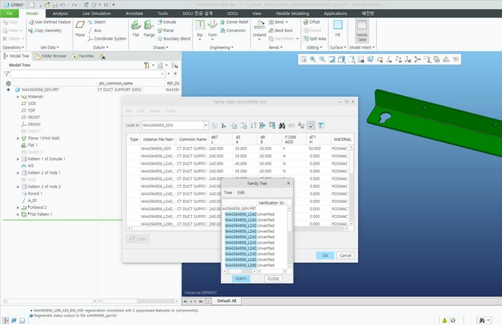Create a datum Plane

[80, 28]
